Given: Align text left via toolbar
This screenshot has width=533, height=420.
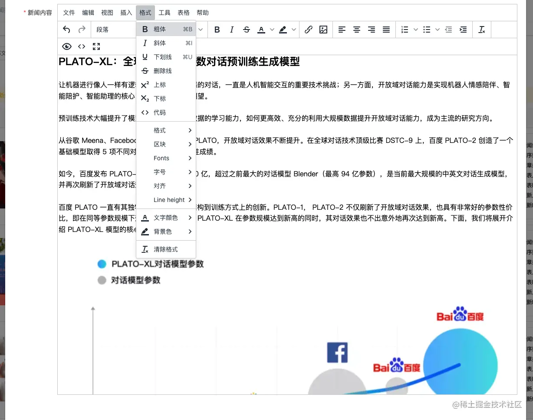Looking at the screenshot, I should 342,30.
